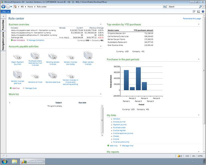Open the Help question mark icon

pyautogui.click(x=203, y=12)
